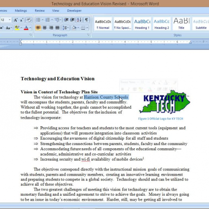Image resolution: width=209 pixels, height=209 pixels.
Task: Open the Borders dropdown arrow
Action: pyautogui.click(x=87, y=28)
